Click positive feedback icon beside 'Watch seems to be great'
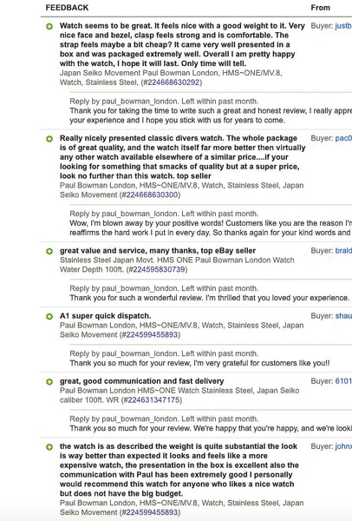Viewport: 352px width, 521px height. (49, 26)
